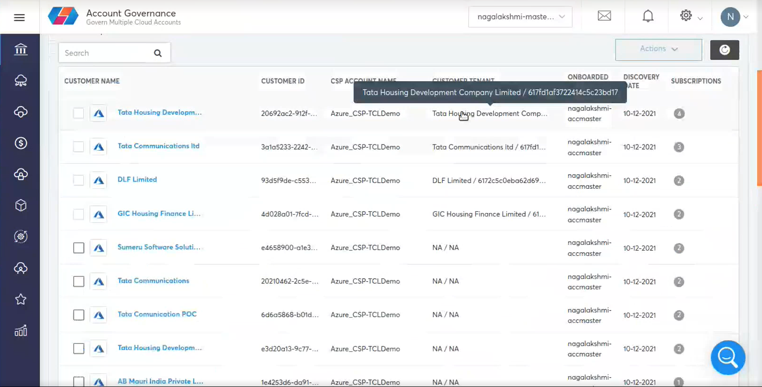This screenshot has width=762, height=387.
Task: Click Azure icon for Tata Comunication POC row
Action: point(98,315)
